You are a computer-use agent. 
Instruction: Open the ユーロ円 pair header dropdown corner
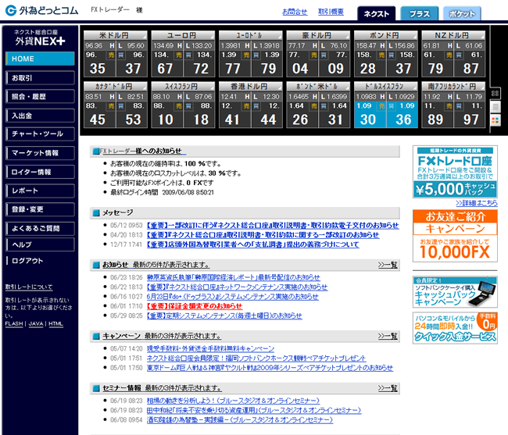tap(212, 35)
